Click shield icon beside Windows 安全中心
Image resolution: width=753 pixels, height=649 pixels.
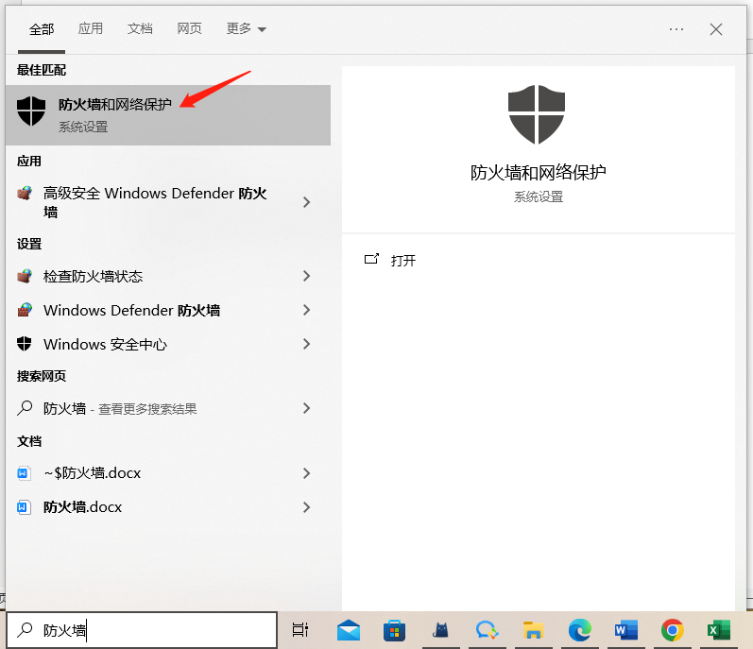(24, 344)
